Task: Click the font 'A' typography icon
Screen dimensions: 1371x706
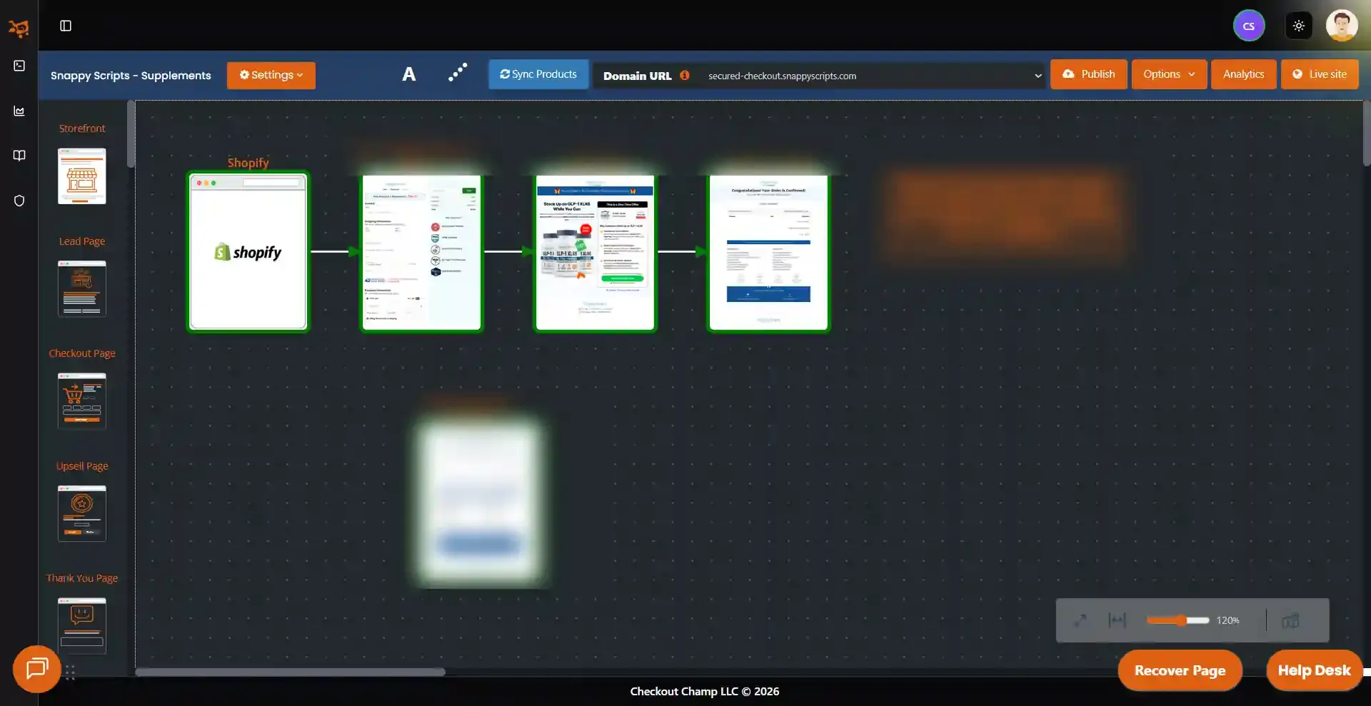Action: [408, 74]
